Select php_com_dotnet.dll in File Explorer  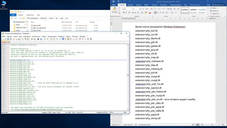pyautogui.click(x=39, y=28)
